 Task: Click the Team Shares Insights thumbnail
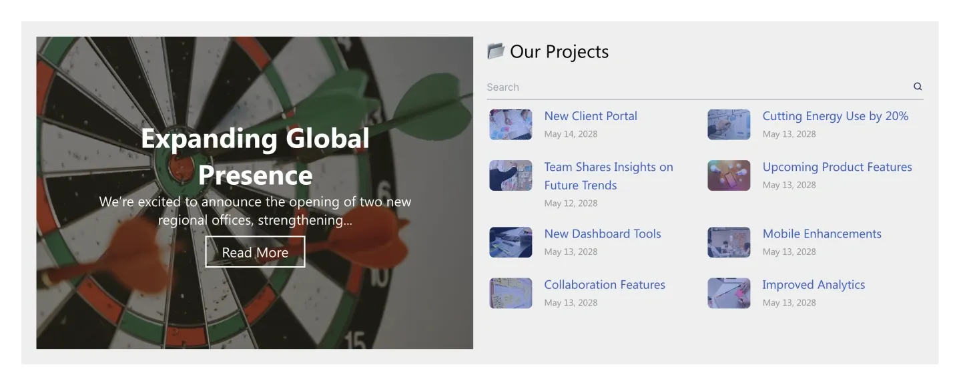(x=511, y=175)
